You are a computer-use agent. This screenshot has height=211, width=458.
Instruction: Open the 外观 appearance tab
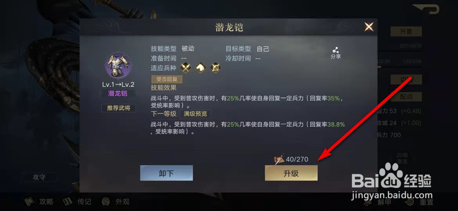115,201
